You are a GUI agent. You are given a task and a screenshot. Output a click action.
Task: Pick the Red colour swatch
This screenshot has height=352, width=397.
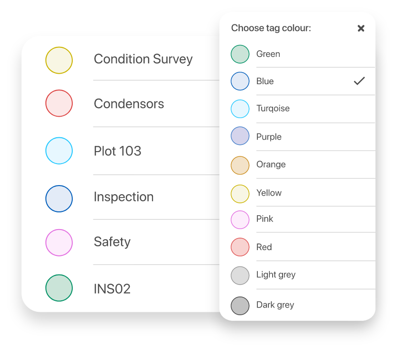240,247
